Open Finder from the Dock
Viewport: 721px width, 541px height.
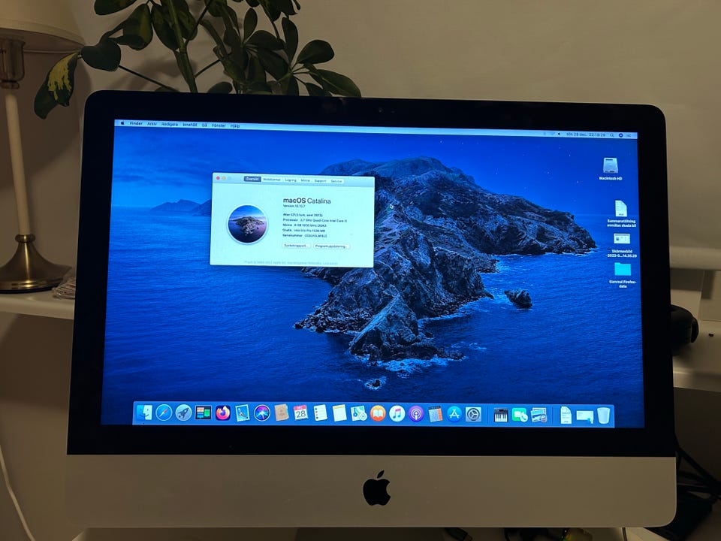click(x=144, y=413)
